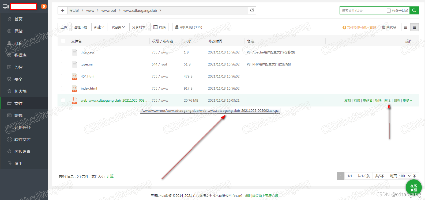
Task: Click the green search magnifier button
Action: point(414,10)
